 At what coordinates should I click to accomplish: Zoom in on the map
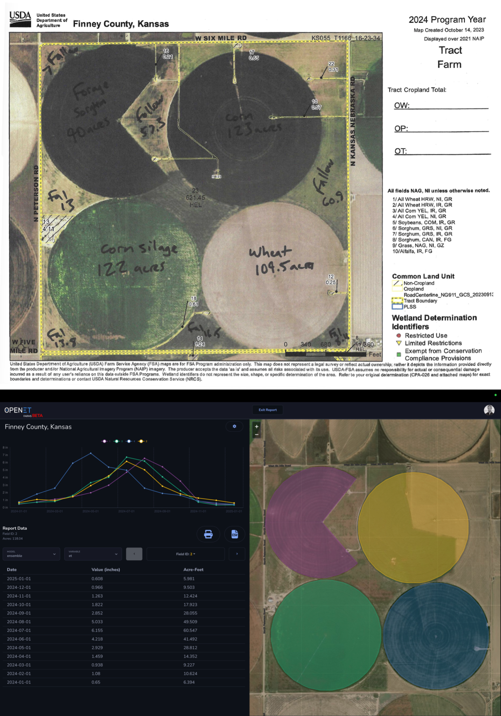pos(257,427)
